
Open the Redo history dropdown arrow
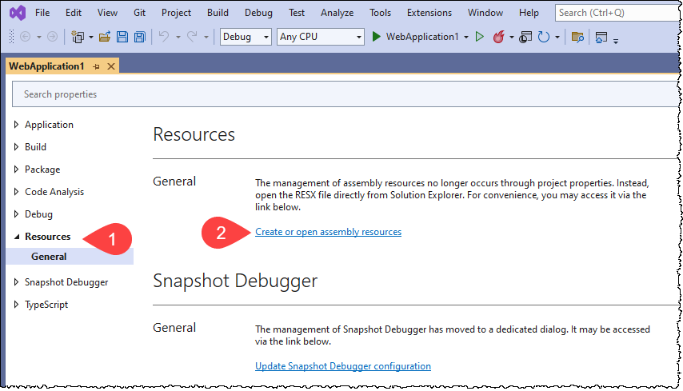point(206,38)
